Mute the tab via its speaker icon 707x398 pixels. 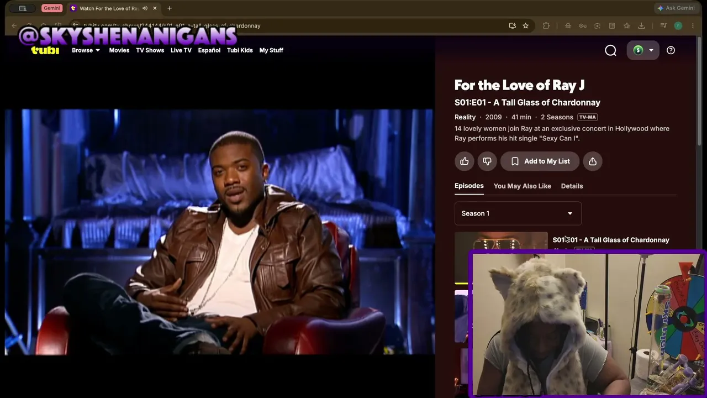145,8
